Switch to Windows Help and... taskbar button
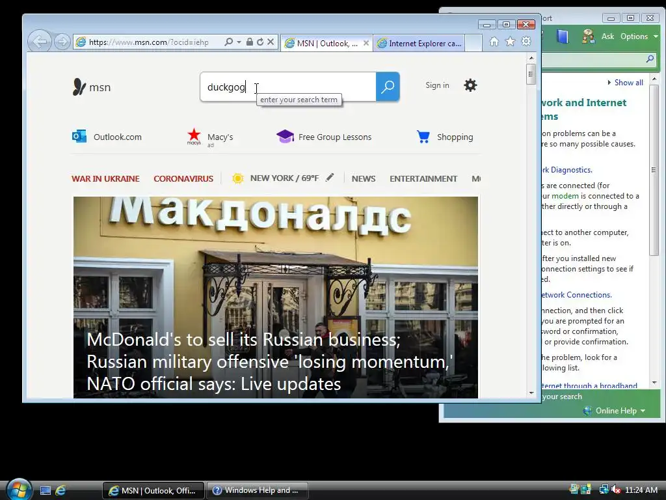This screenshot has height=500, width=666. tap(258, 490)
